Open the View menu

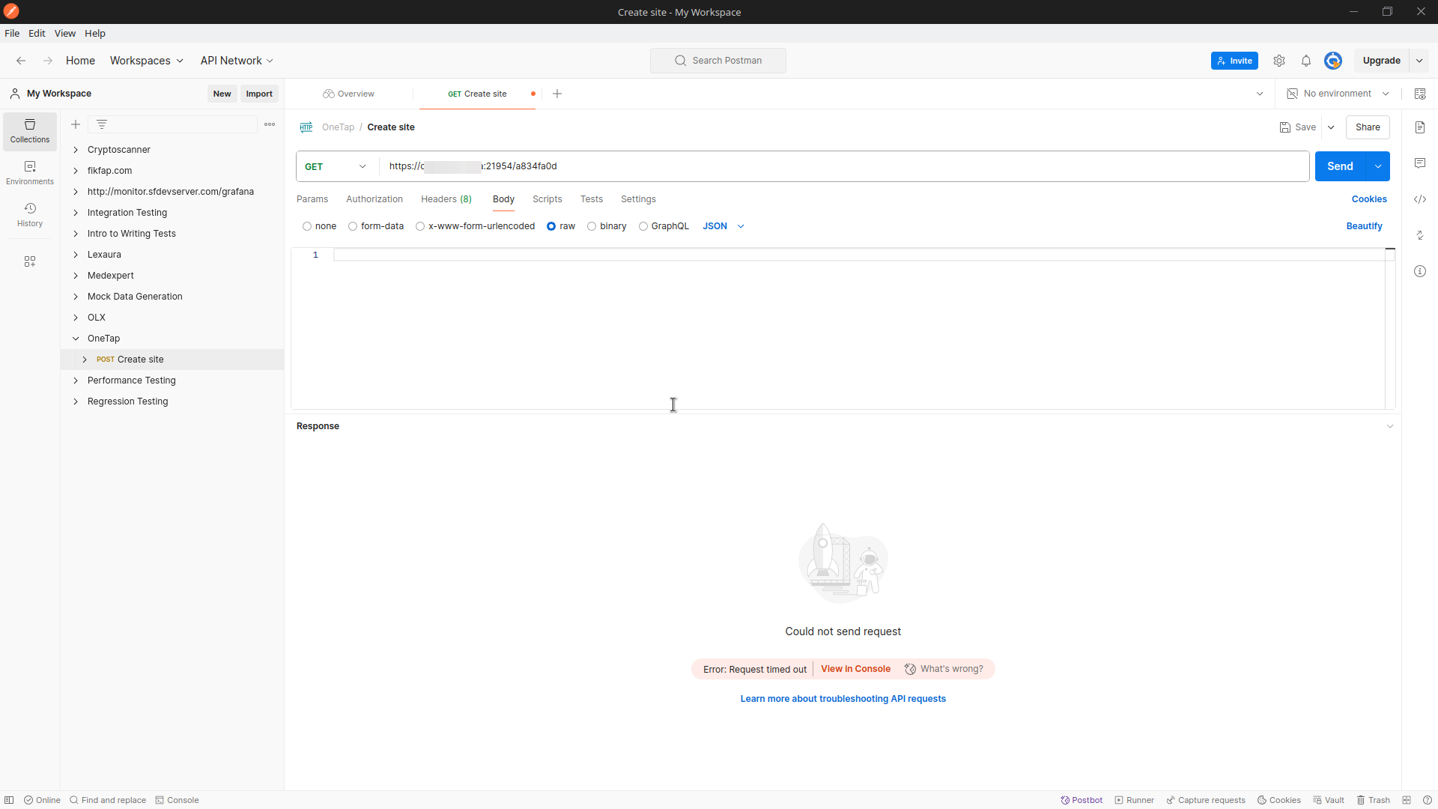(x=64, y=34)
